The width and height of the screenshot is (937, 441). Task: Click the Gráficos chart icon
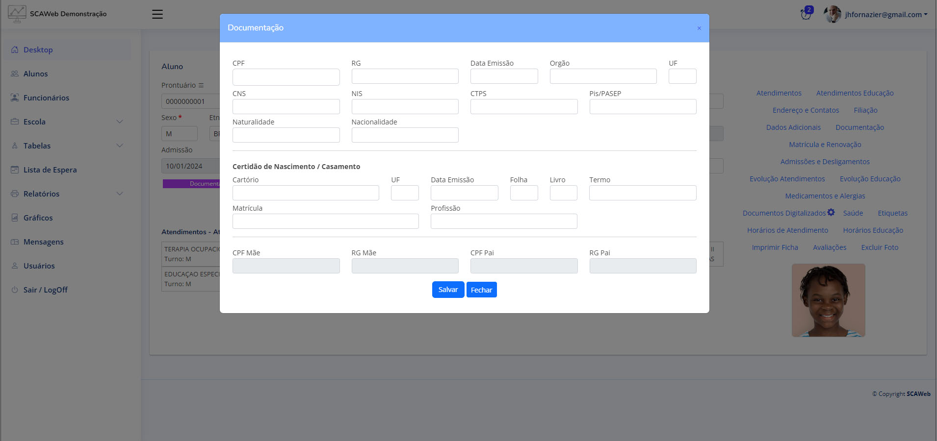[15, 218]
